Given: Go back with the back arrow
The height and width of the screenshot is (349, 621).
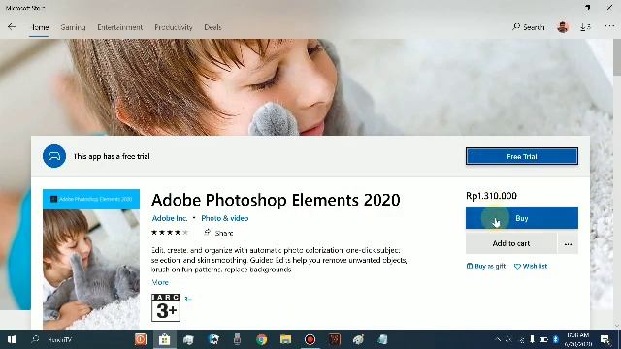Looking at the screenshot, I should [12, 27].
